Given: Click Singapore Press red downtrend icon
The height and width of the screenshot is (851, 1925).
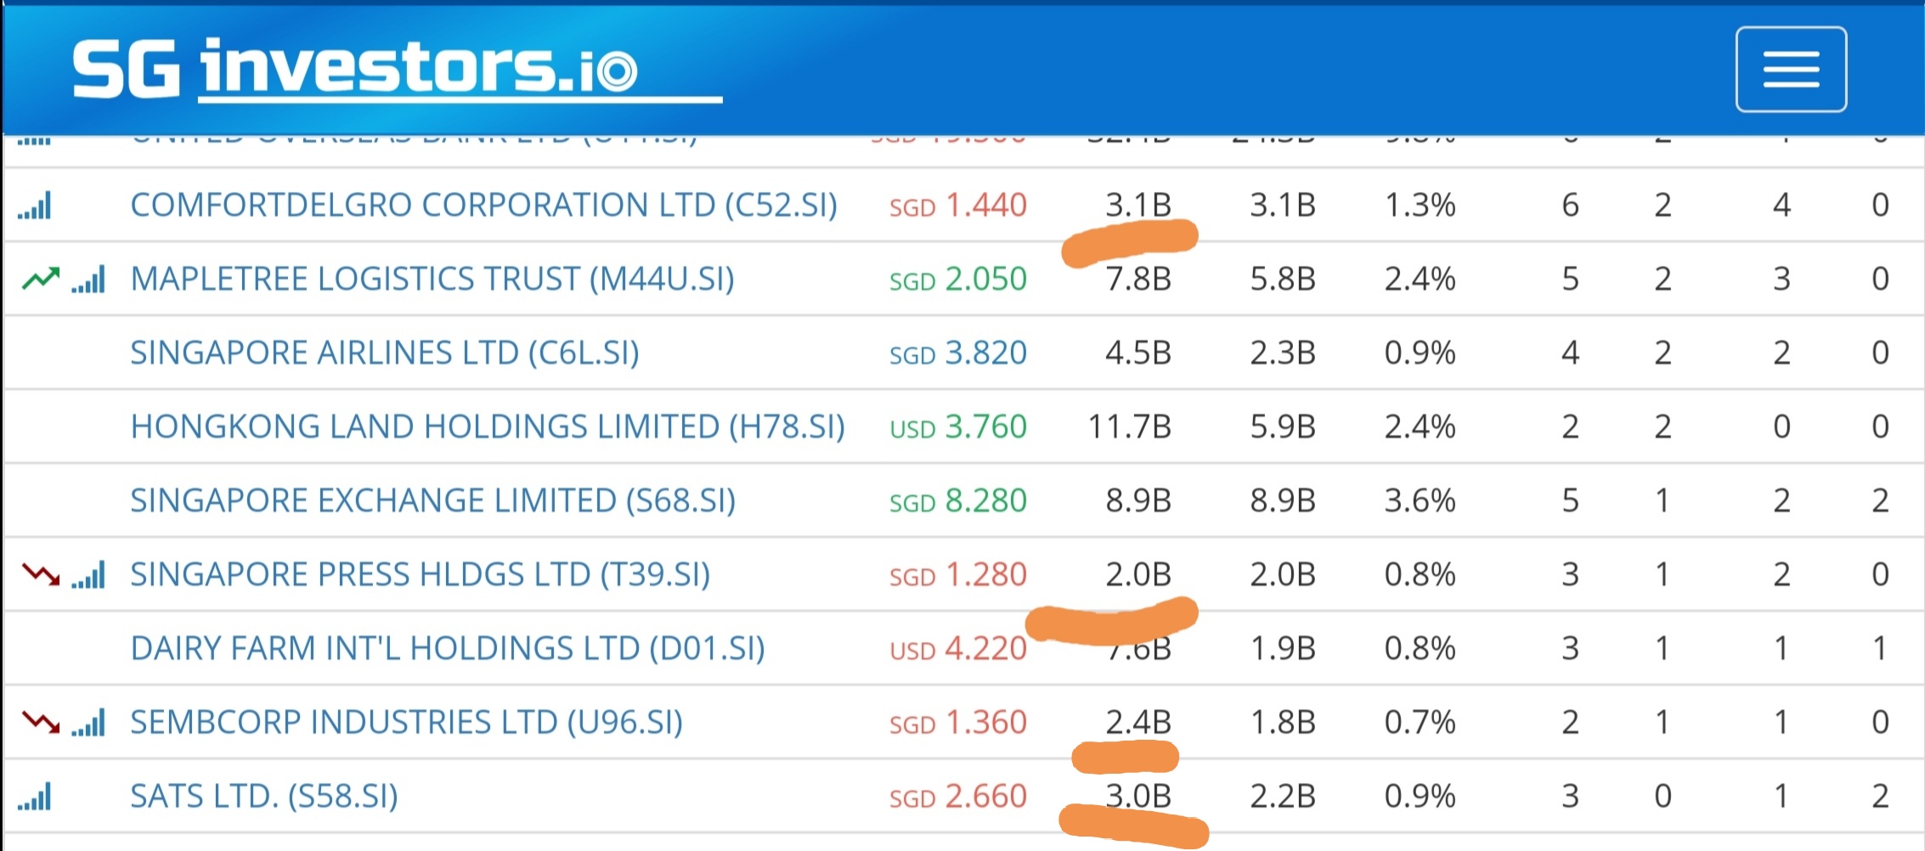Looking at the screenshot, I should (41, 575).
